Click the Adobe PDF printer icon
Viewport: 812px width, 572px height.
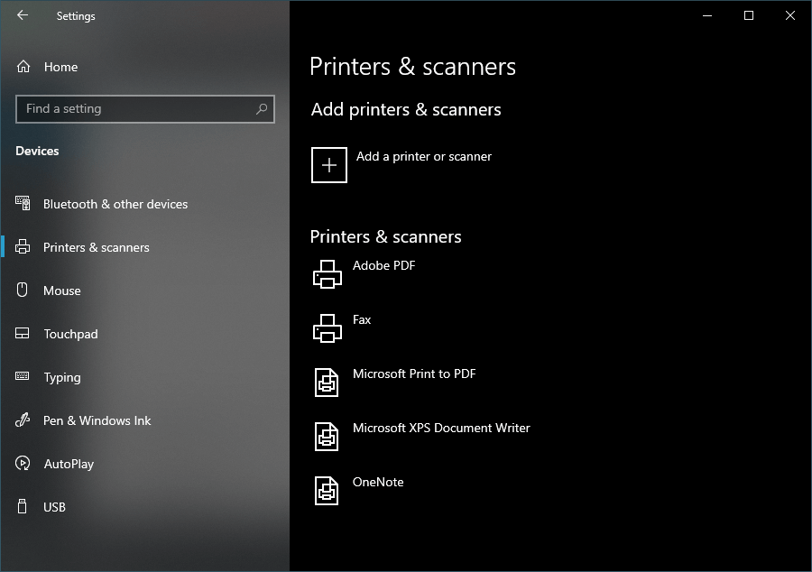point(328,274)
